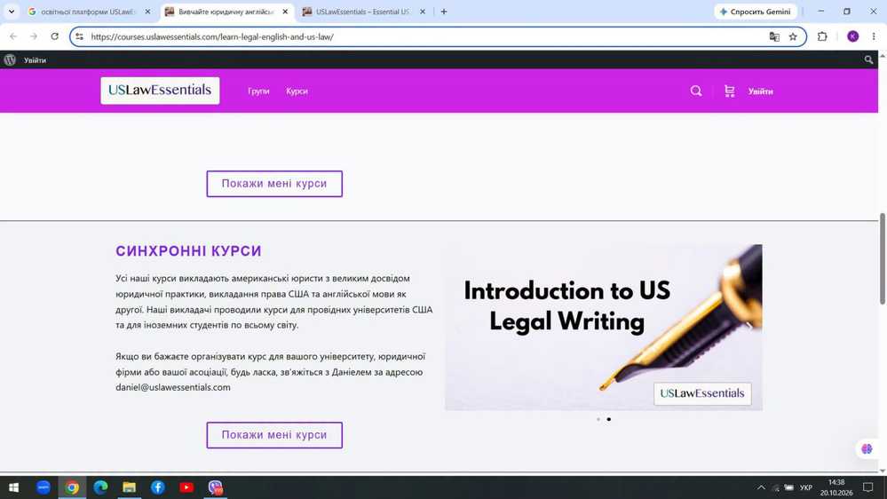
Task: Launch Microsoft Edge from the taskbar
Action: (x=100, y=487)
